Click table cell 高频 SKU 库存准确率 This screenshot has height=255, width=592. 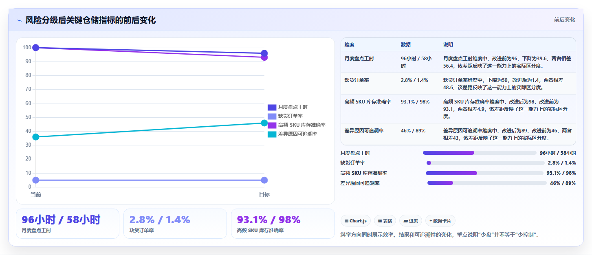tap(368, 102)
